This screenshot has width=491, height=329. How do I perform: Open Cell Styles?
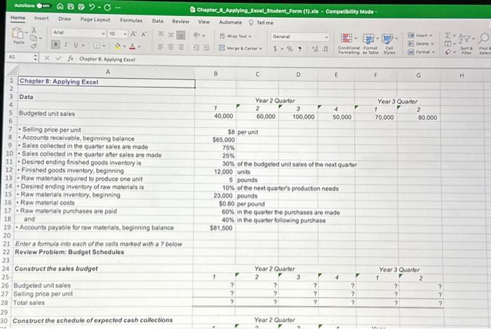pyautogui.click(x=389, y=44)
